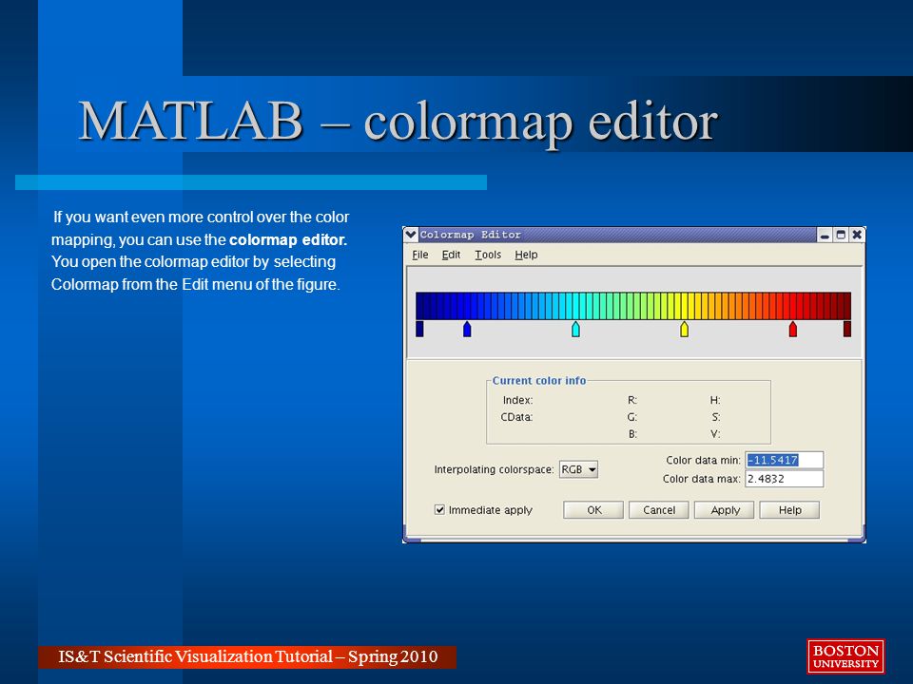Click the rainbow colormap strip

click(x=633, y=306)
